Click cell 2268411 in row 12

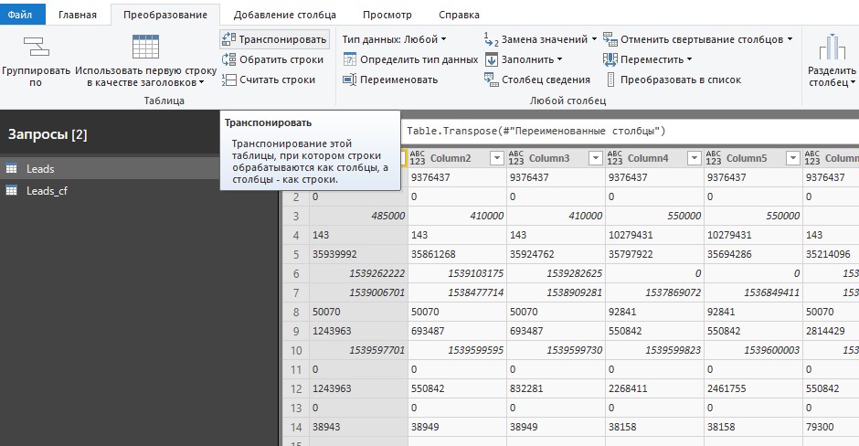(654, 388)
